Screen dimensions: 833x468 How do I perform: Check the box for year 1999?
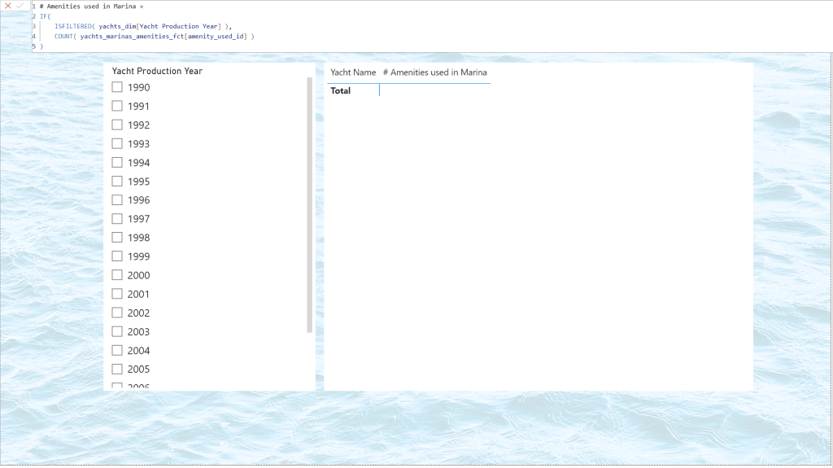pos(117,256)
